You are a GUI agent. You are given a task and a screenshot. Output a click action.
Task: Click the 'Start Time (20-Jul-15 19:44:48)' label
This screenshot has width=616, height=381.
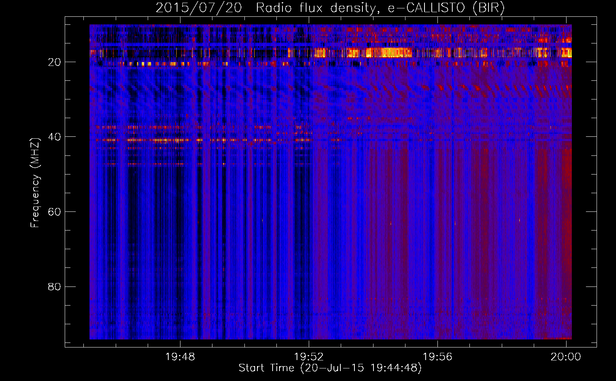coord(330,368)
